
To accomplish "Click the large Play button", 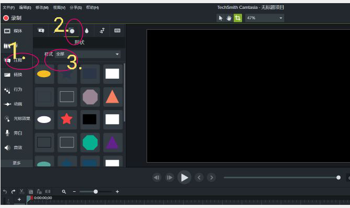I will (184, 178).
